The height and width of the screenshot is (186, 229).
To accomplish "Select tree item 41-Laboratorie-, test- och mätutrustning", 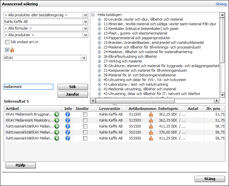I will point(136,84).
